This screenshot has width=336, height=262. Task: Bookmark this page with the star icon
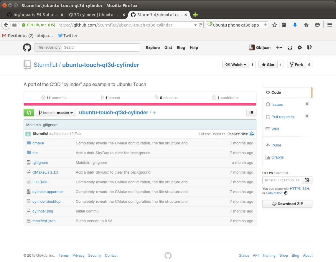275,25
